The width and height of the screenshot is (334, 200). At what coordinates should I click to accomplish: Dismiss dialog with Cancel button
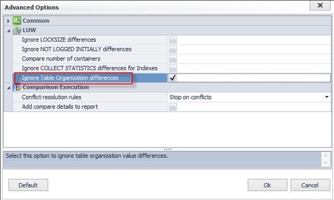(x=310, y=185)
